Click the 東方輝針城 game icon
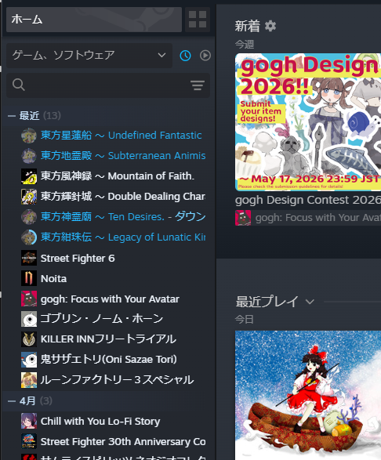The height and width of the screenshot is (460, 381). pyautogui.click(x=29, y=197)
